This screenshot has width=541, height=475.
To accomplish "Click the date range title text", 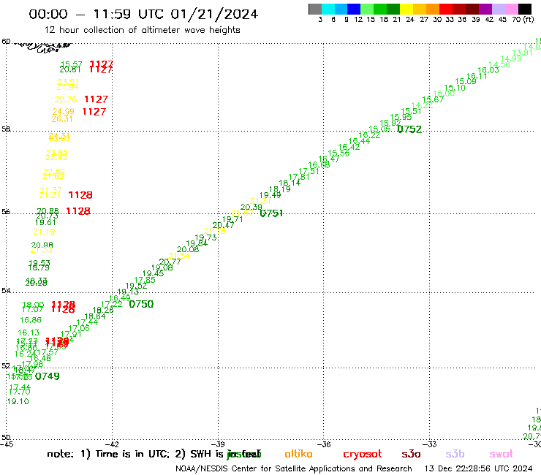I will [x=143, y=14].
